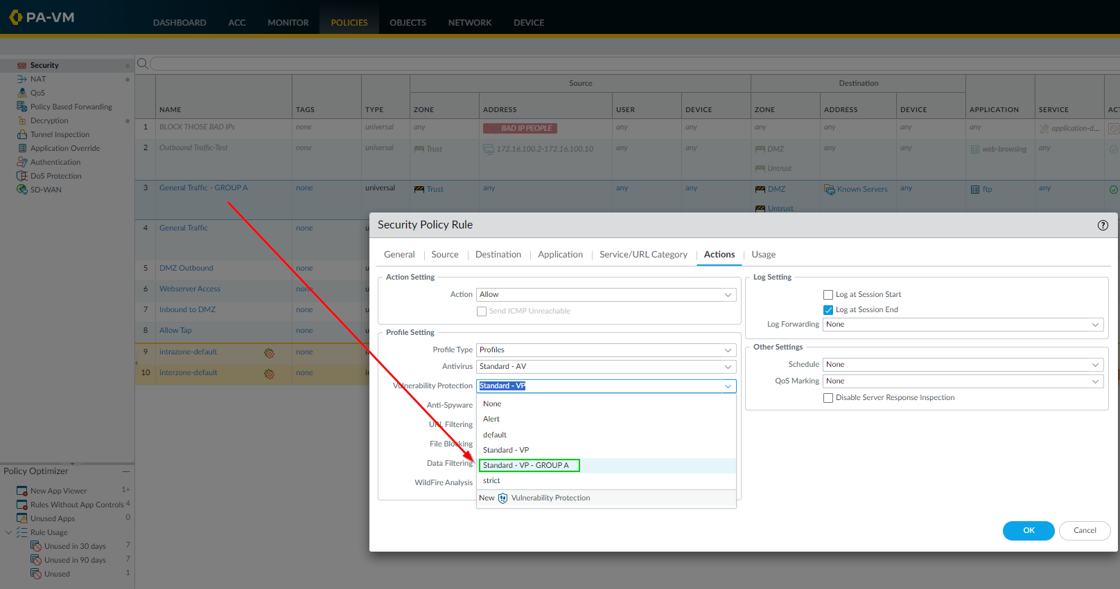Choose Standard - VP - GROUP A option

pos(527,465)
